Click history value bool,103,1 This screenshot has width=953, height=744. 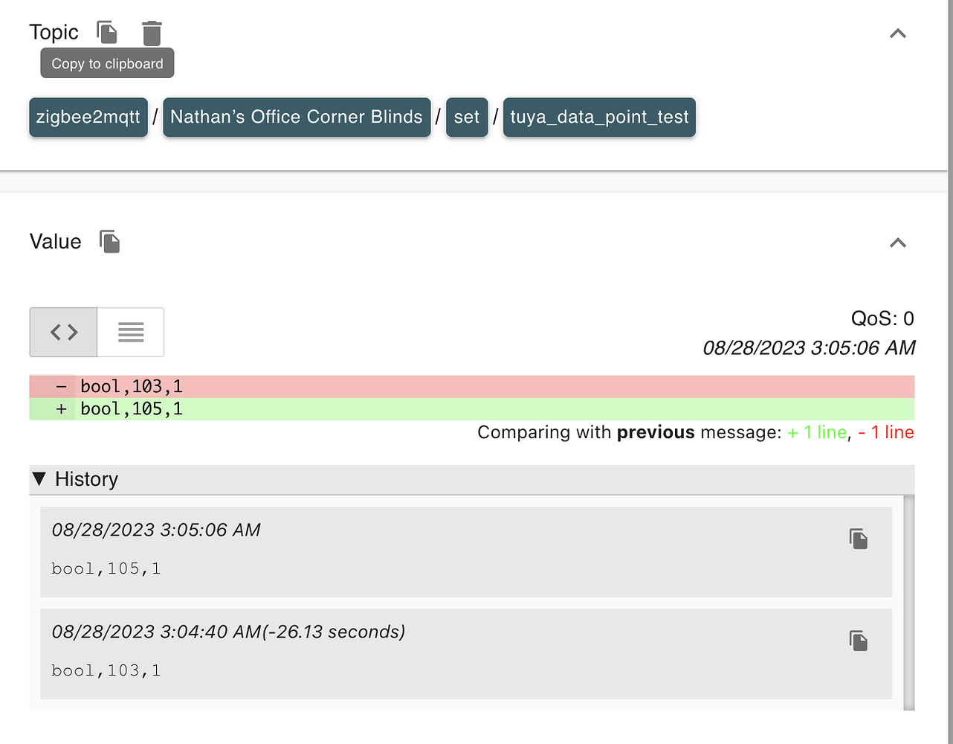[106, 671]
